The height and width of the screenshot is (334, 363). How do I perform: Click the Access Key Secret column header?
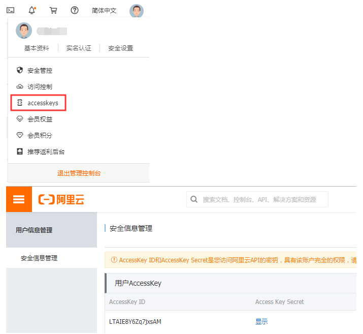point(279,302)
